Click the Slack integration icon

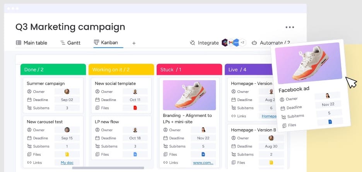tap(225, 42)
